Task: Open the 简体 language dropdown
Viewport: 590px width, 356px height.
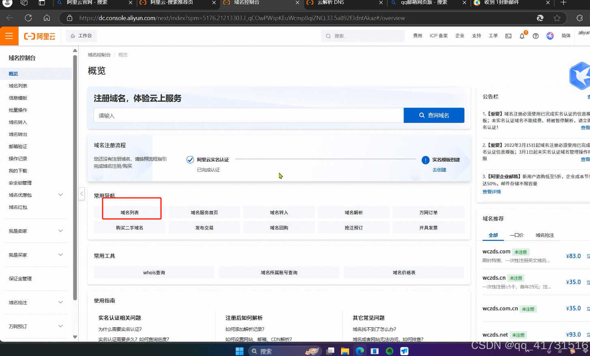Action: 566,36
